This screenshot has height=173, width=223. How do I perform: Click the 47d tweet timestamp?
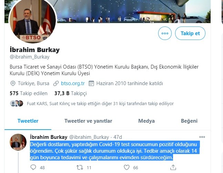coord(118,137)
